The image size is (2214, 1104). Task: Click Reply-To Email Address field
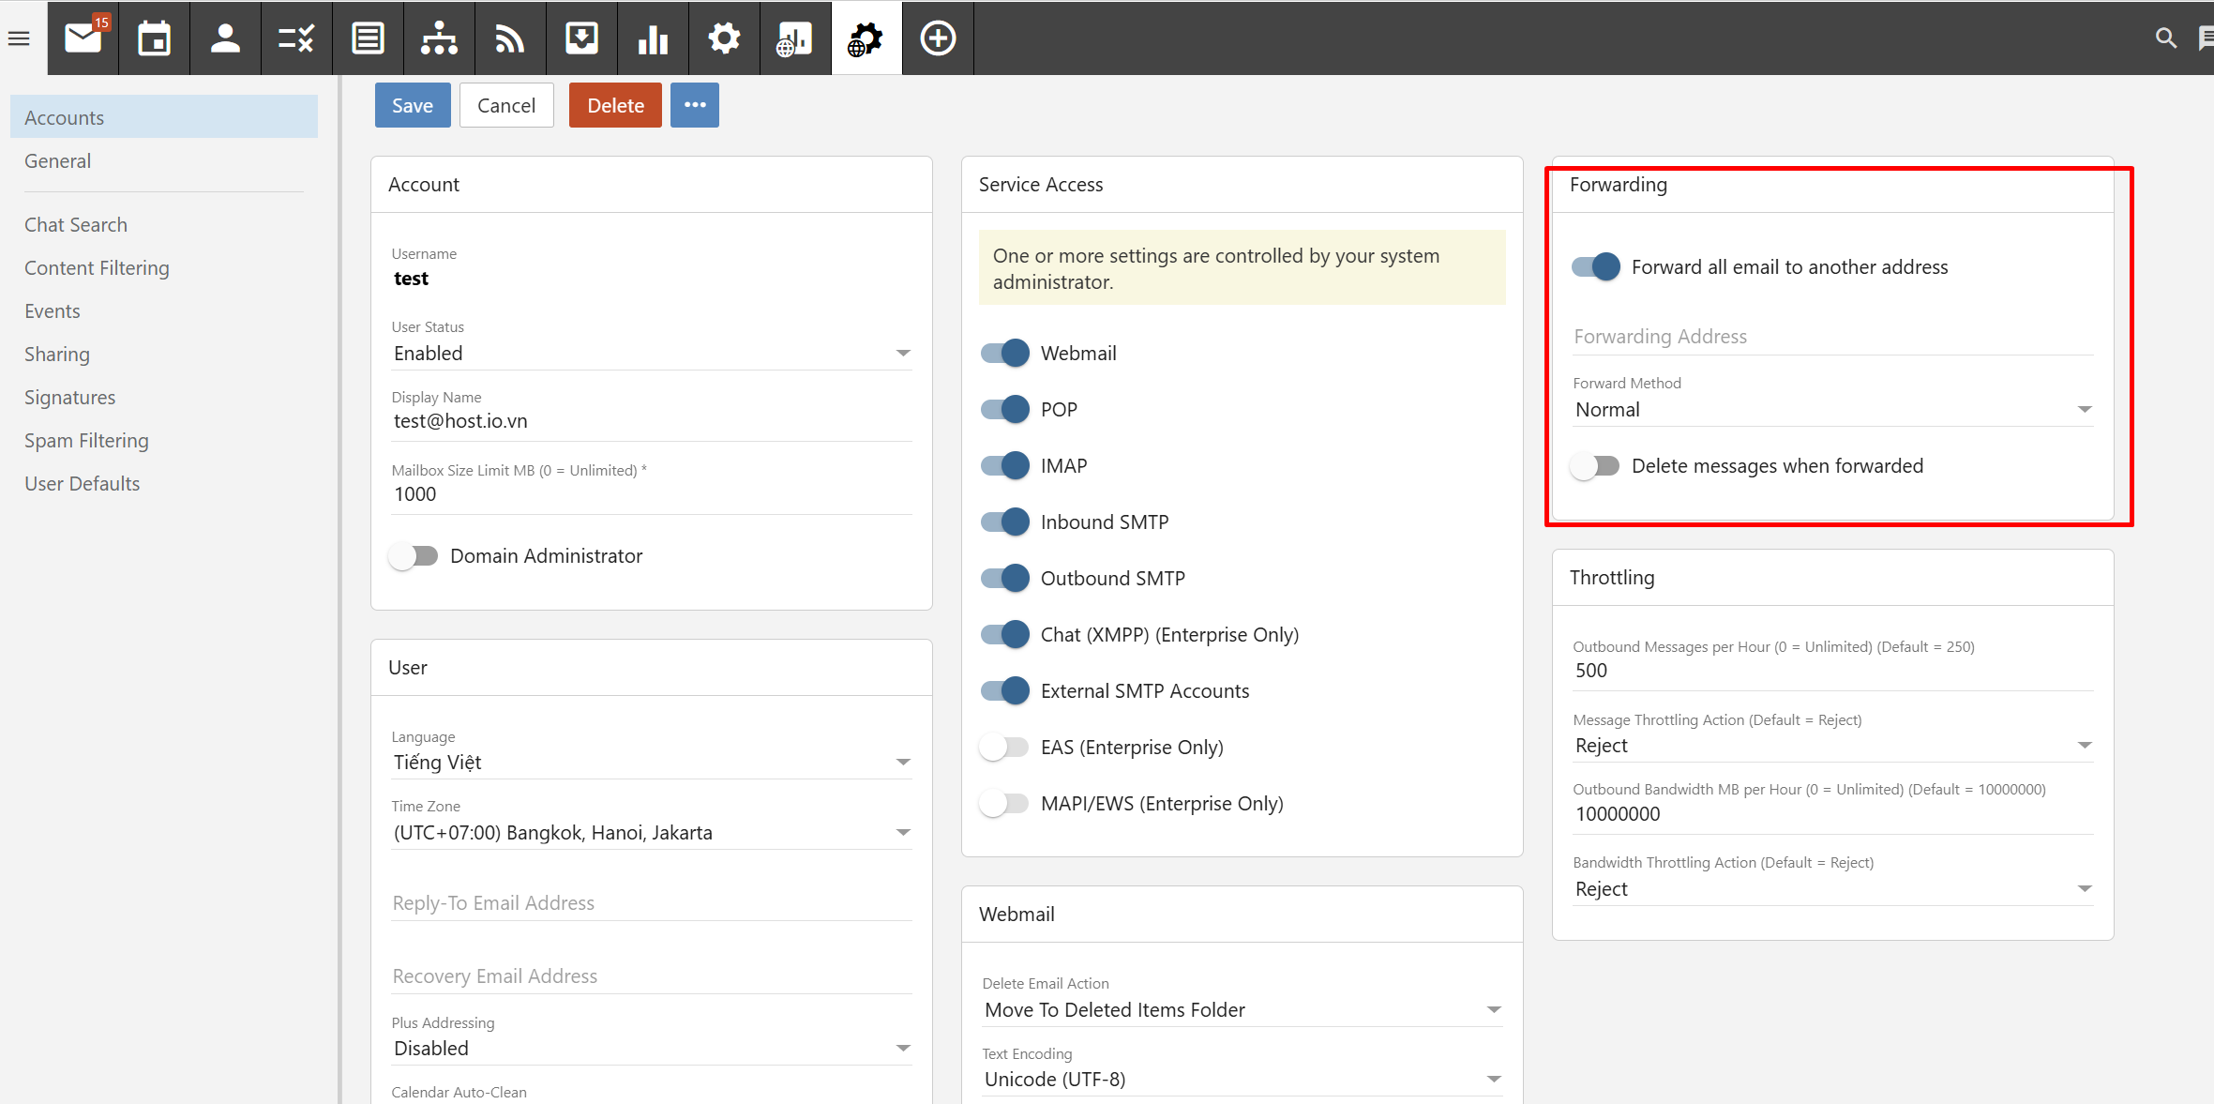click(652, 903)
